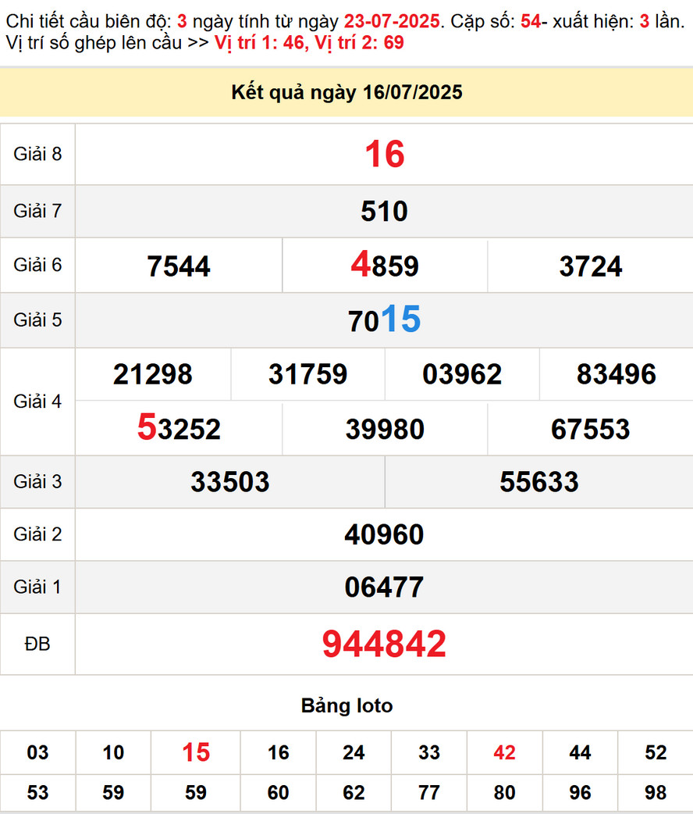
Task: Select Giải 4 number 67553
Action: coord(590,429)
